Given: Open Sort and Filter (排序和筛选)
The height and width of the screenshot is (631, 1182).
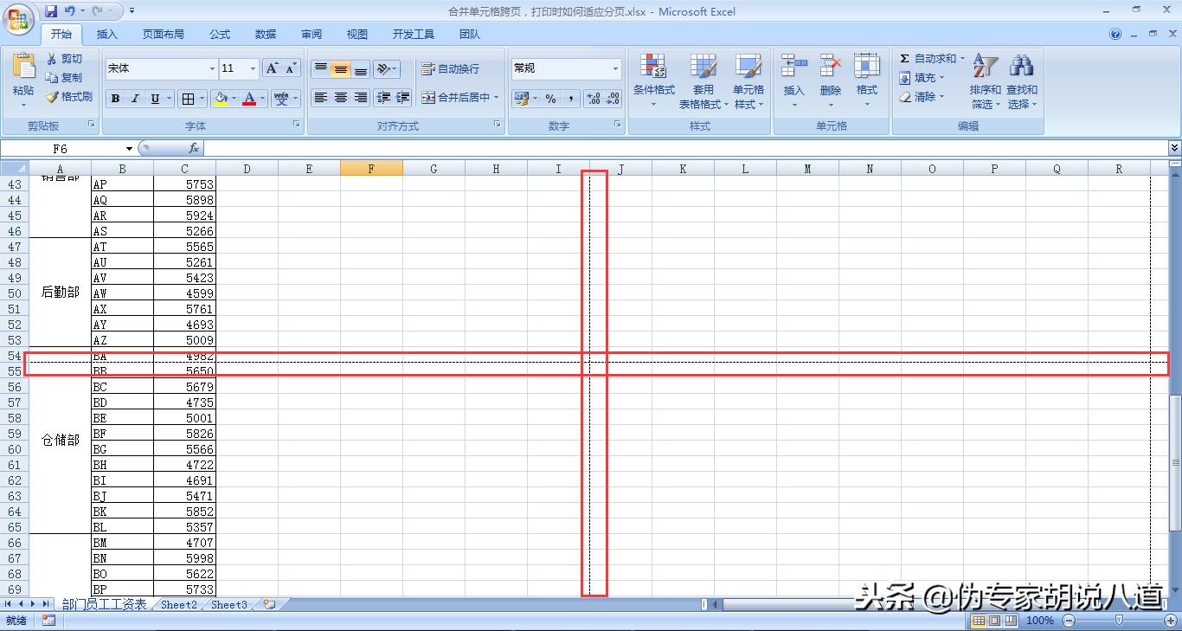Looking at the screenshot, I should [x=985, y=80].
